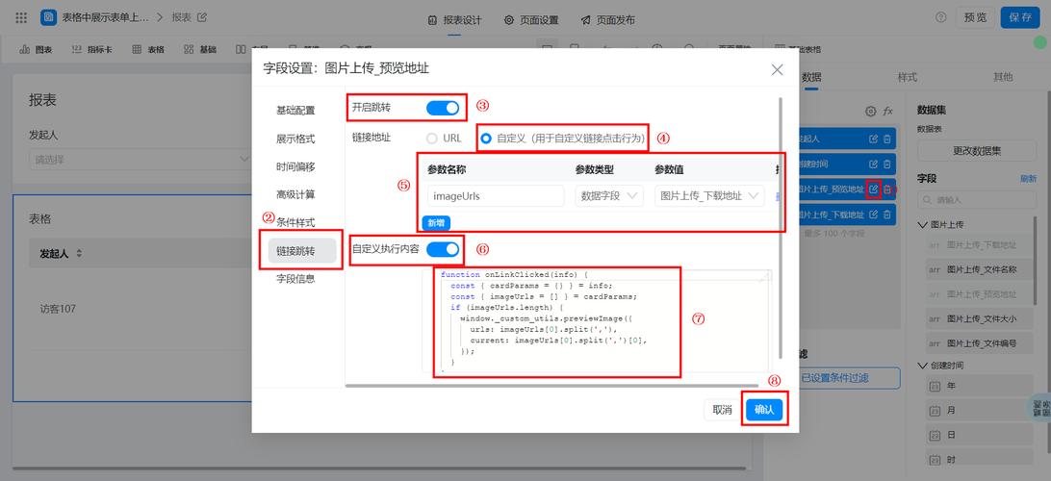Select 字段信息 in dialog sidebar
The height and width of the screenshot is (481, 1051).
tap(295, 279)
